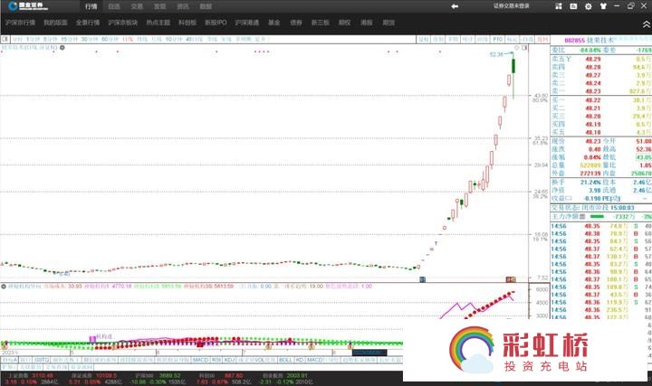Select 期货 in the navigation bar
Image resolution: width=652 pixels, height=386 pixels.
(388, 23)
